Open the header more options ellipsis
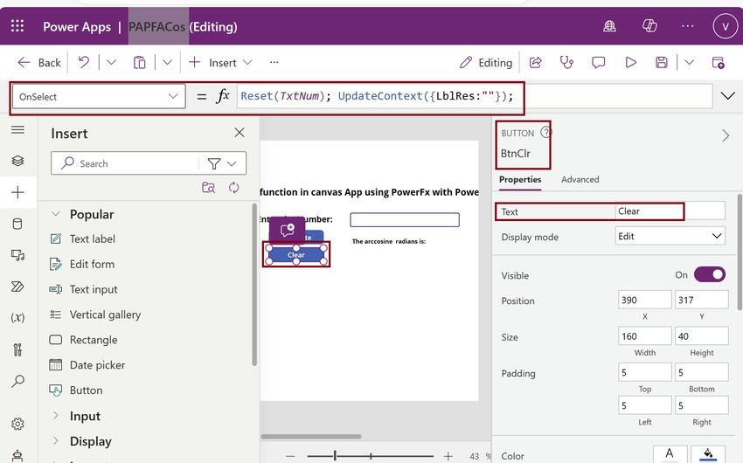 688,26
